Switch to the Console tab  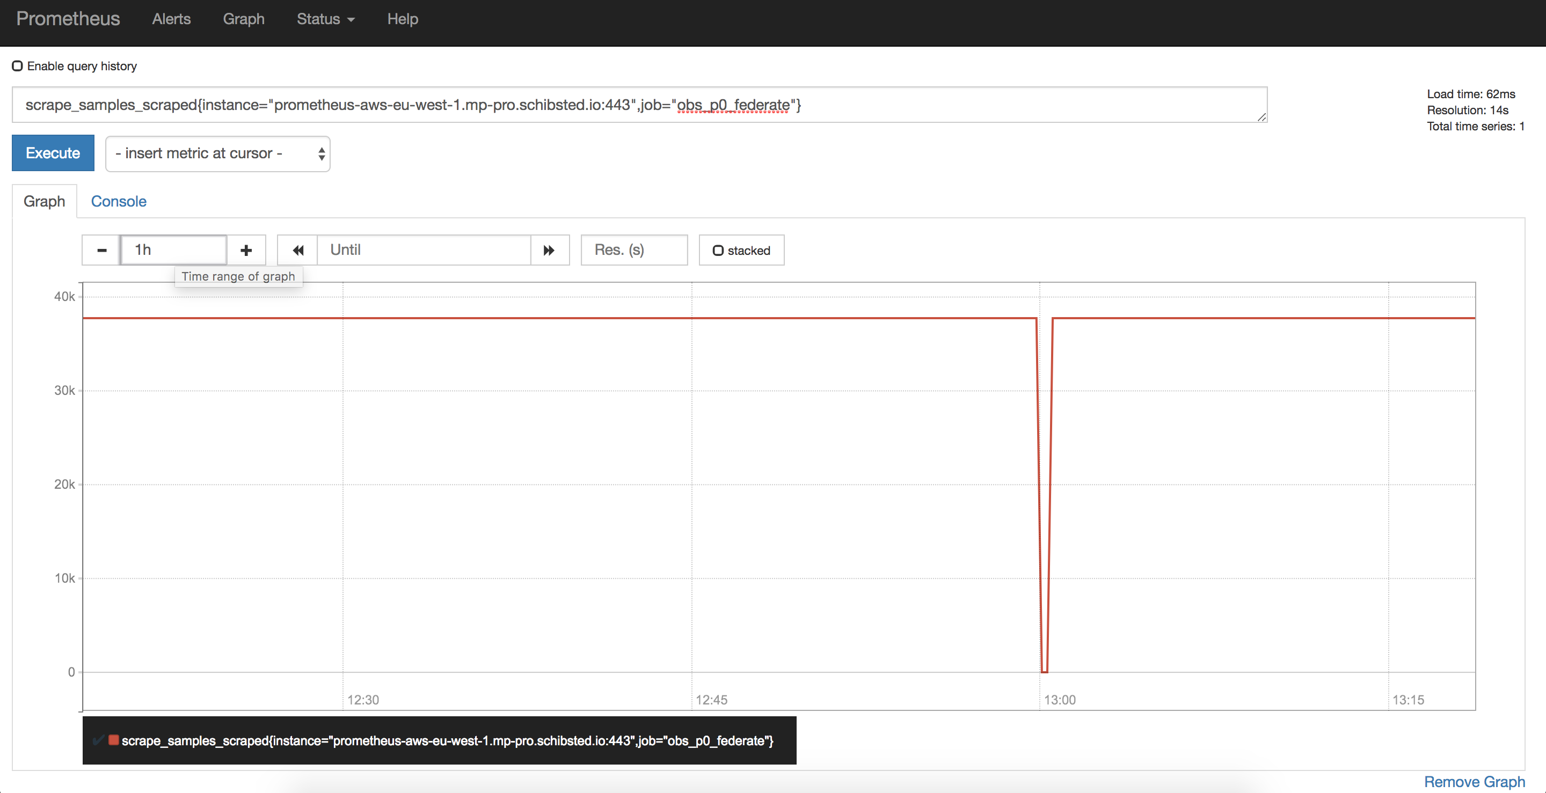click(118, 202)
